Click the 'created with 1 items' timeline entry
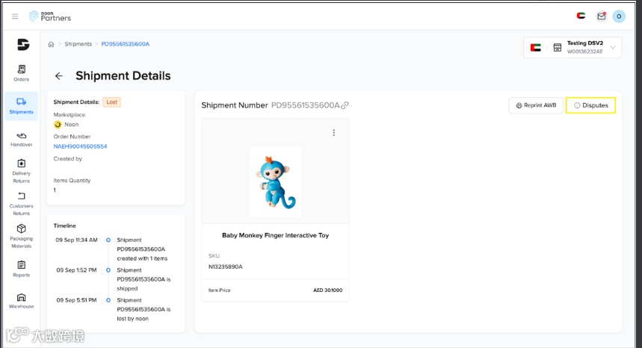This screenshot has width=642, height=348. [x=142, y=249]
